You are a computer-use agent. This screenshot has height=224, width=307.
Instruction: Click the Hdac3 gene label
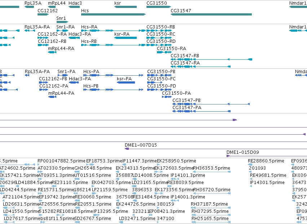75,3
